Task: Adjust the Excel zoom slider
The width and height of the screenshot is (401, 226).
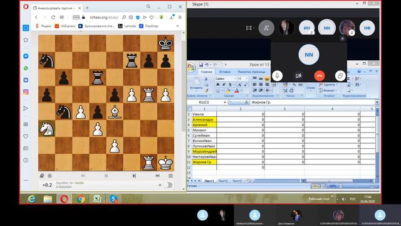Action: click(x=356, y=186)
